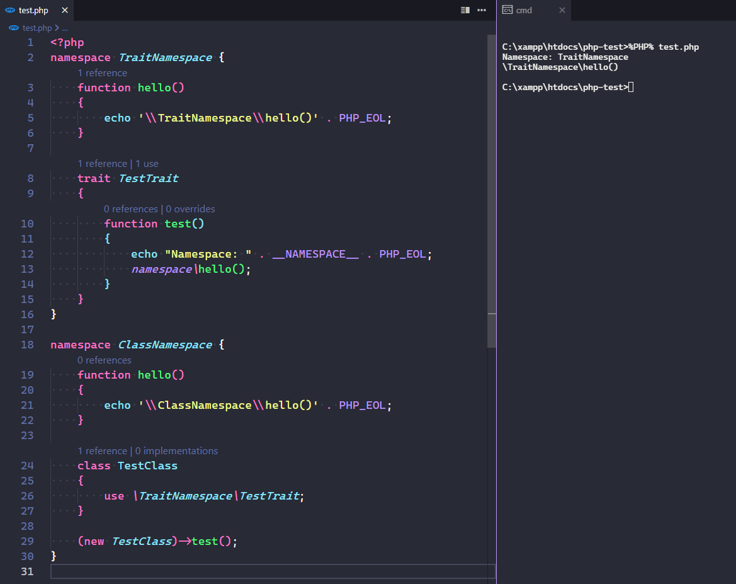This screenshot has width=736, height=584.
Task: Click the cmd terminal icon
Action: pos(507,10)
